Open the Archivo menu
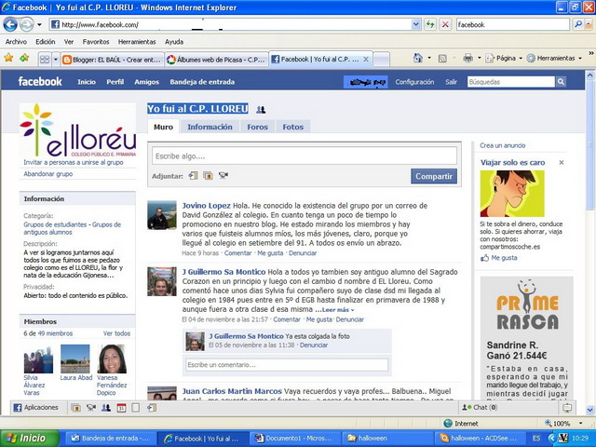The height and width of the screenshot is (447, 596). tap(16, 42)
